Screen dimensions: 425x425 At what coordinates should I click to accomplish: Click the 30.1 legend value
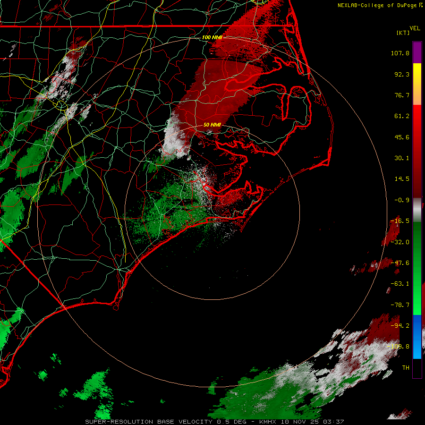pos(402,158)
